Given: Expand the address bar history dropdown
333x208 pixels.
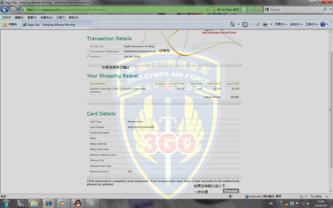Looking at the screenshot, I should click(208, 10).
